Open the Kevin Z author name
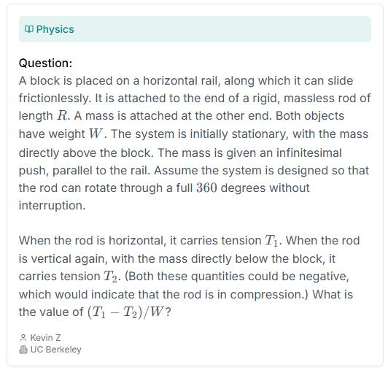The height and width of the screenshot is (370, 388). (x=45, y=338)
